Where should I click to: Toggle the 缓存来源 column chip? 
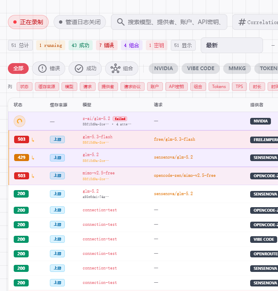pos(47,87)
